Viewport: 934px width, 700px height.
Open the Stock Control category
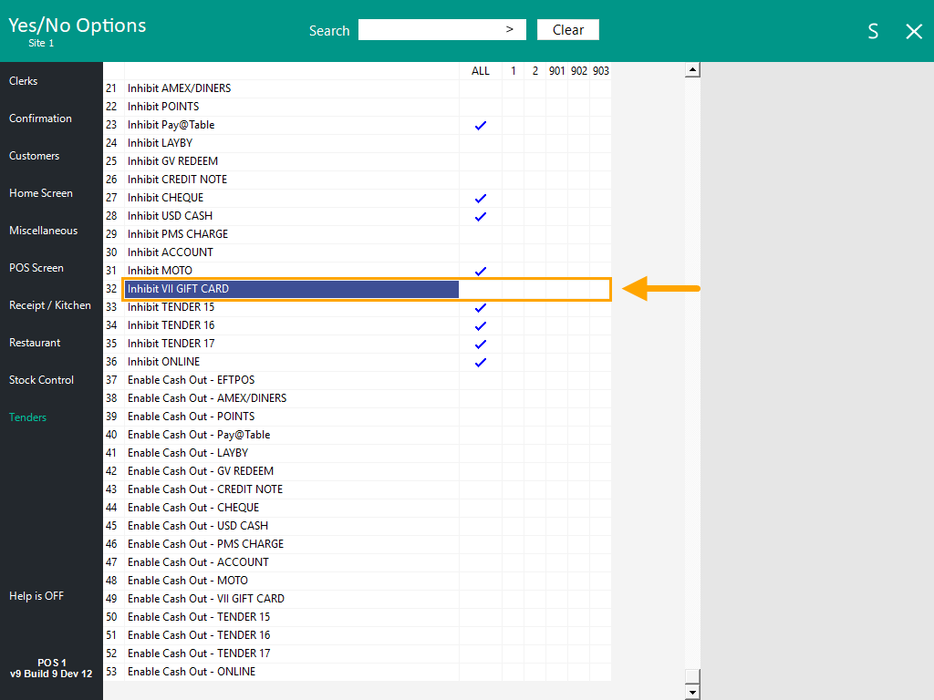point(41,380)
